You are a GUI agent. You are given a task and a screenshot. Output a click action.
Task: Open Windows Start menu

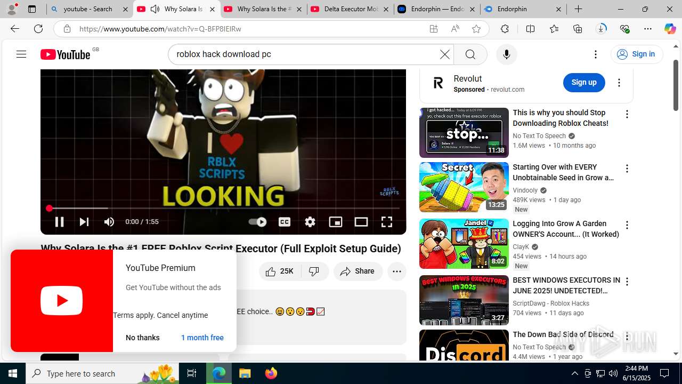tap(13, 373)
